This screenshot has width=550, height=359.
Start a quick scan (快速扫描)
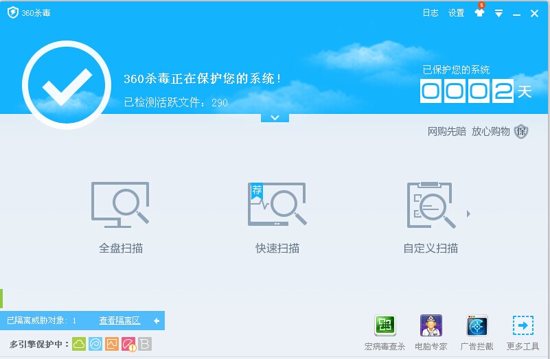(277, 218)
